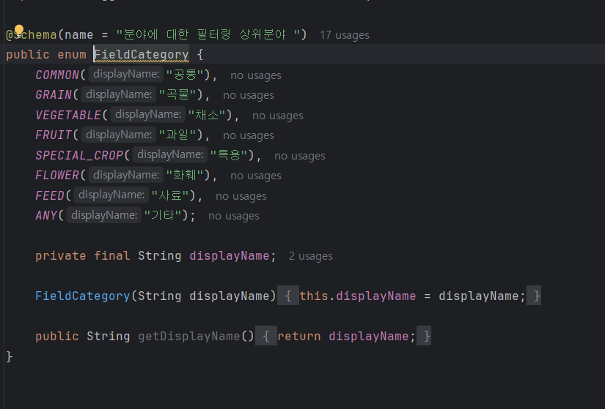Image resolution: width=605 pixels, height=409 pixels.
Task: Click the getDisplayName method name
Action: (189, 337)
